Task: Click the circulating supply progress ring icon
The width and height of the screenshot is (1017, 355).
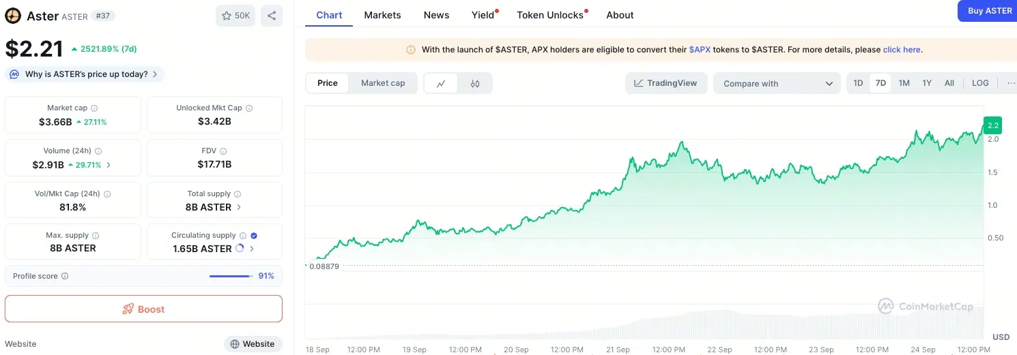Action: pos(240,249)
